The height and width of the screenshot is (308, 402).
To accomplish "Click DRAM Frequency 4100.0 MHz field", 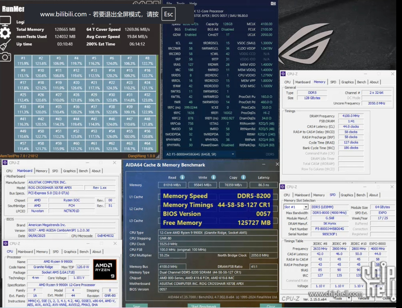I will tap(351, 116).
